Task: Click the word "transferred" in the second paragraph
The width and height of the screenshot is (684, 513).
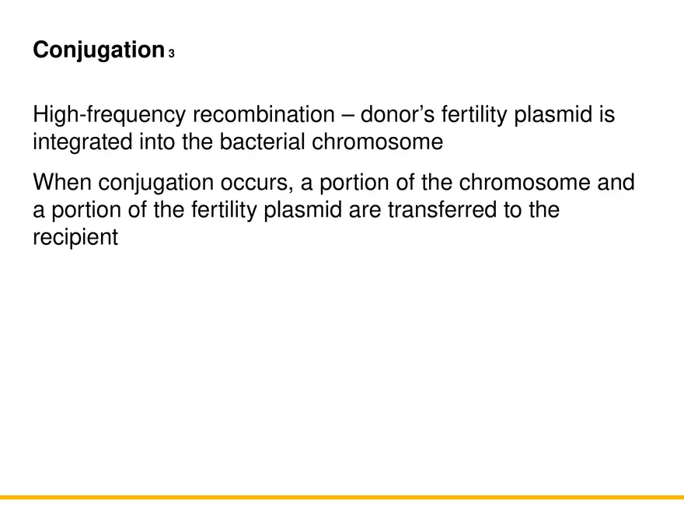Action: pos(441,210)
